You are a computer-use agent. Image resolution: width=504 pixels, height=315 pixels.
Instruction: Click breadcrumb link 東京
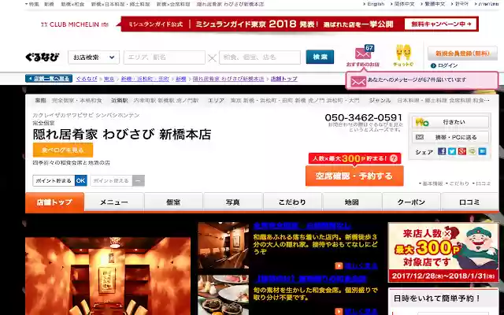(109, 79)
